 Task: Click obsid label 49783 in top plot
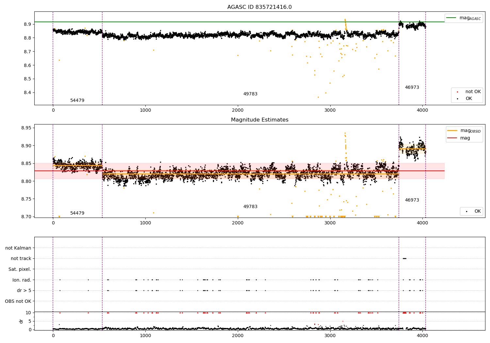[x=250, y=94]
